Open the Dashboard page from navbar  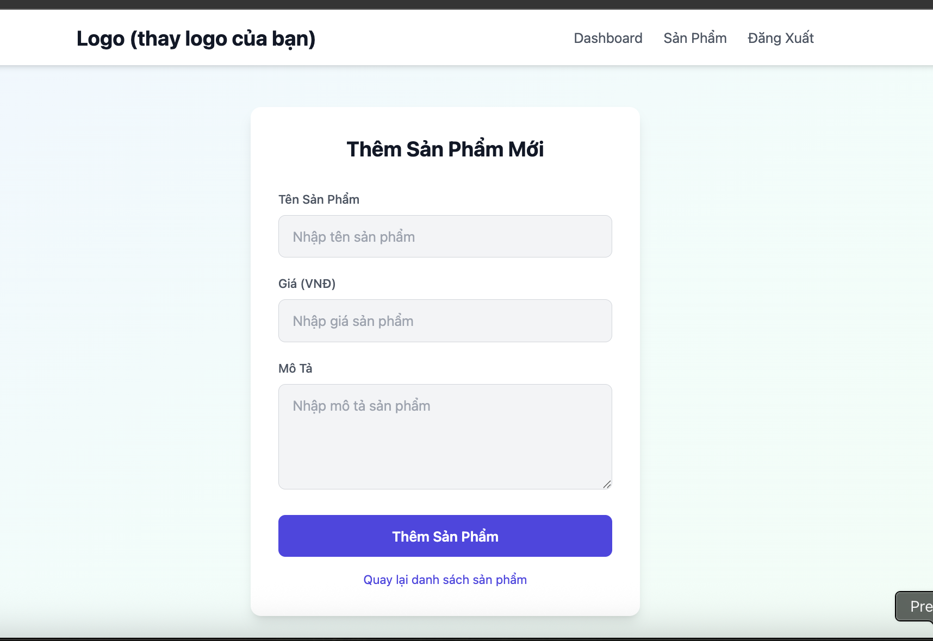tap(608, 38)
